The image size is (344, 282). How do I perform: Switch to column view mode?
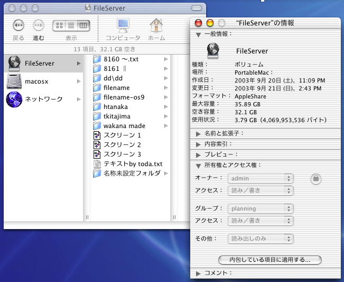(x=83, y=25)
